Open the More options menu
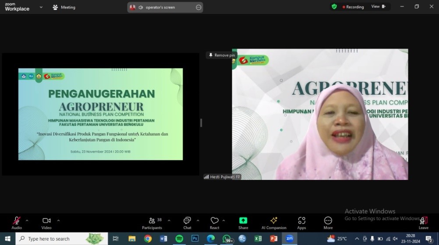This screenshot has height=245, width=439. coord(328,223)
